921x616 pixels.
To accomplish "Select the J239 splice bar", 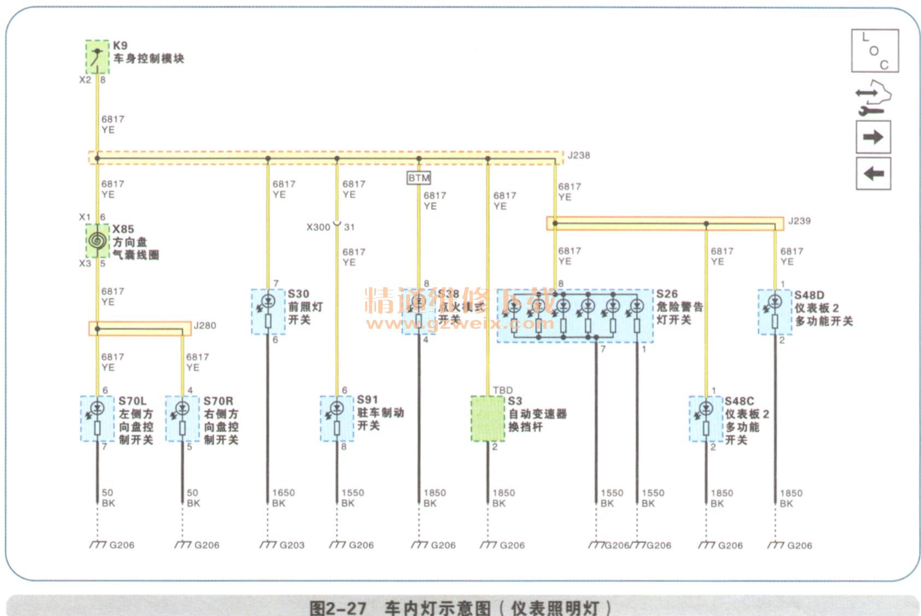I will point(665,223).
